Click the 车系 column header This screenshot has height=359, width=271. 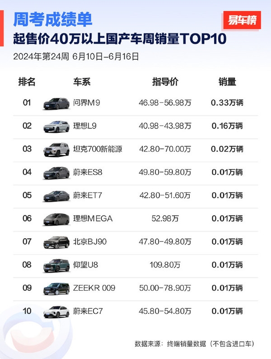point(82,82)
